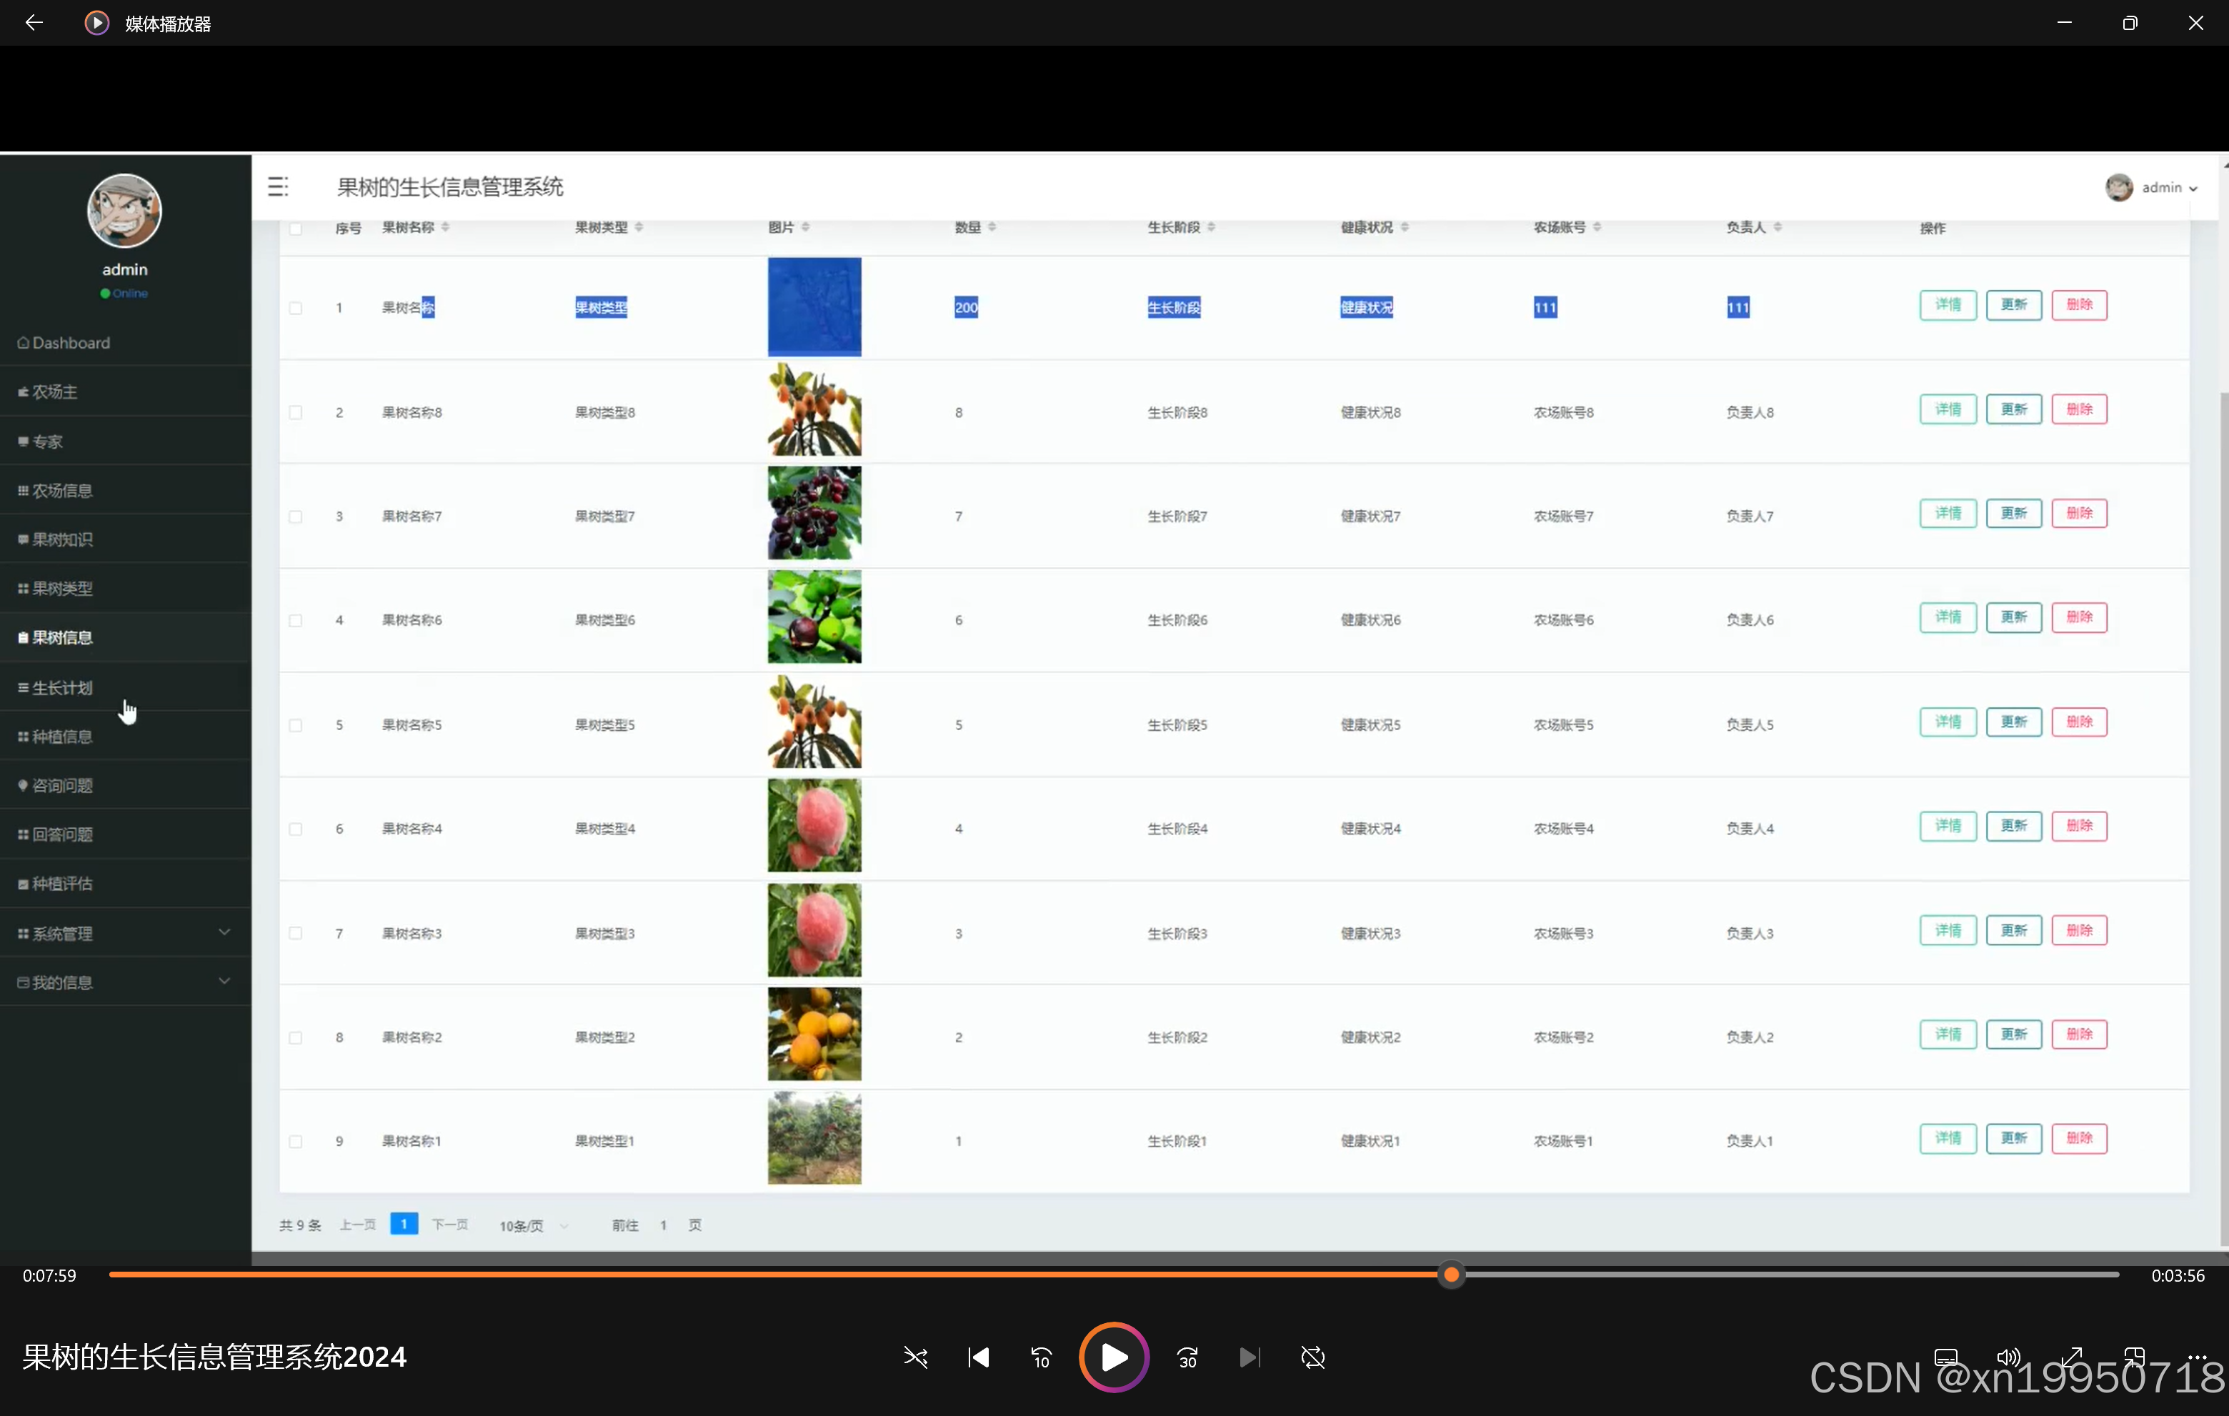This screenshot has height=1416, width=2229.
Task: Click 更新 button for 果树名称4 row
Action: 2013,826
